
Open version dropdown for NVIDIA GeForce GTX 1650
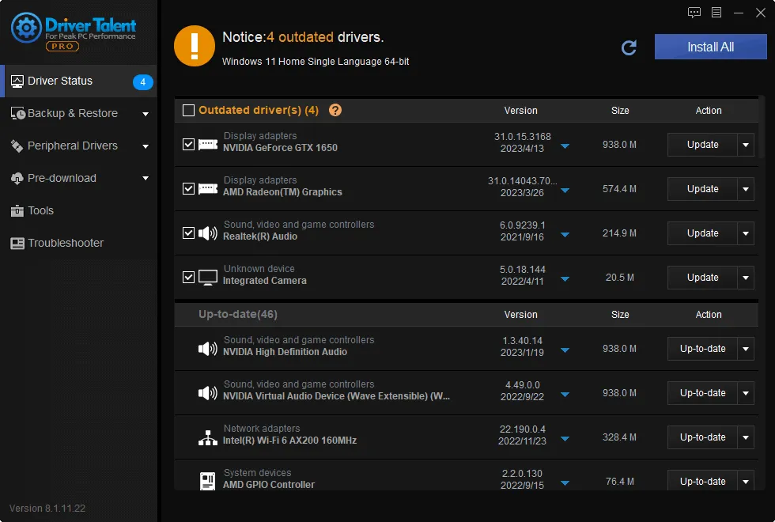point(565,146)
